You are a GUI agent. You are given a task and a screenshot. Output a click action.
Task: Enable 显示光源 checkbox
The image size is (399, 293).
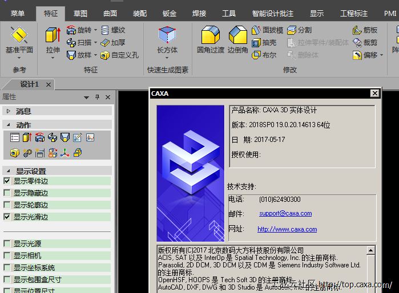click(7, 244)
